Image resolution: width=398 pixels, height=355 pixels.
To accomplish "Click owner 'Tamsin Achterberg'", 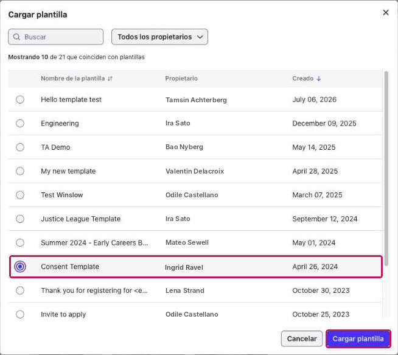I will tap(196, 100).
